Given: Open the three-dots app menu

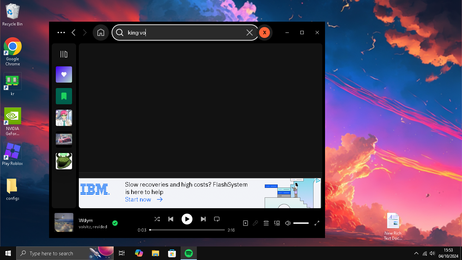Looking at the screenshot, I should tap(61, 32).
